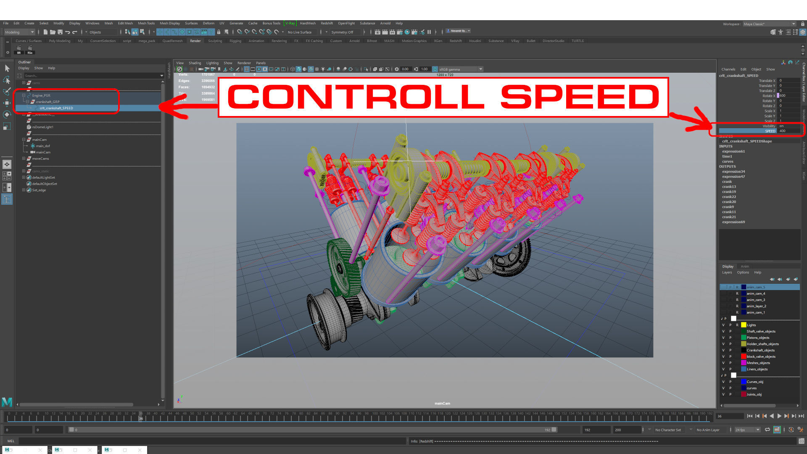Click the BR shelf button
807x454 pixels.
[19, 50]
